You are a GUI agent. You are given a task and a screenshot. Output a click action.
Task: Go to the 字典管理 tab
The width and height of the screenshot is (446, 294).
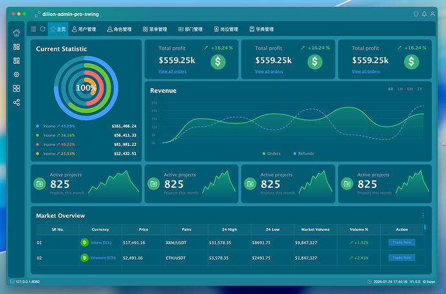pyautogui.click(x=262, y=29)
